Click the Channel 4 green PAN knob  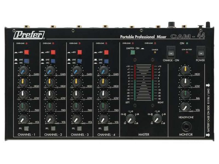[103, 106]
